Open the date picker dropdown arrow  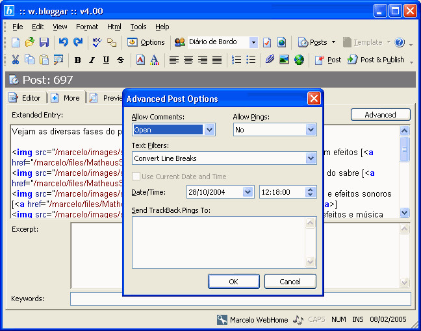[x=248, y=192]
